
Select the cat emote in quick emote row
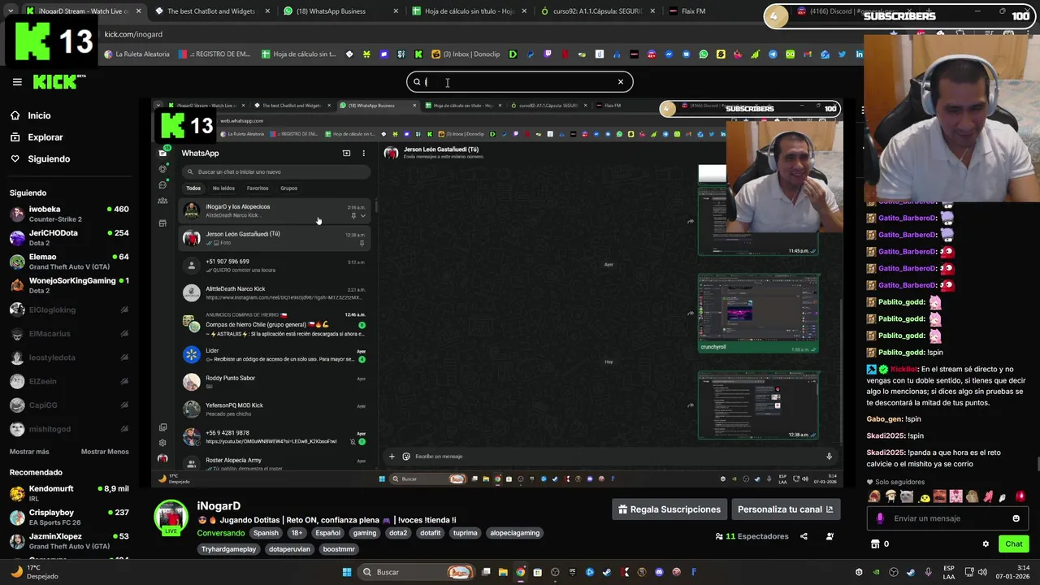[907, 496]
